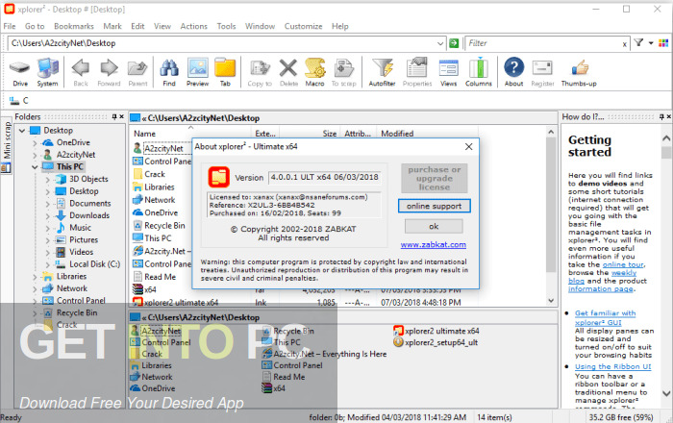This screenshot has height=423, width=673.
Task: Open Properties toolbar icon
Action: click(x=417, y=72)
